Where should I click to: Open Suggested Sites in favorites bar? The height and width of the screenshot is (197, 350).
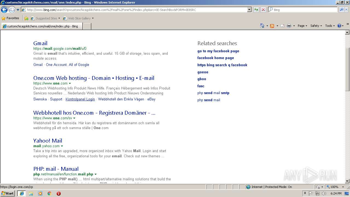[45, 18]
